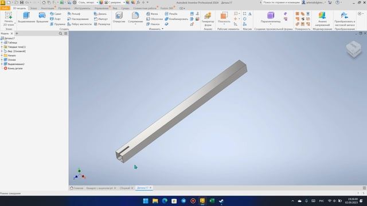The image size is (367, 206).
Task: Start a new 2D sketch
Action: 9,19
